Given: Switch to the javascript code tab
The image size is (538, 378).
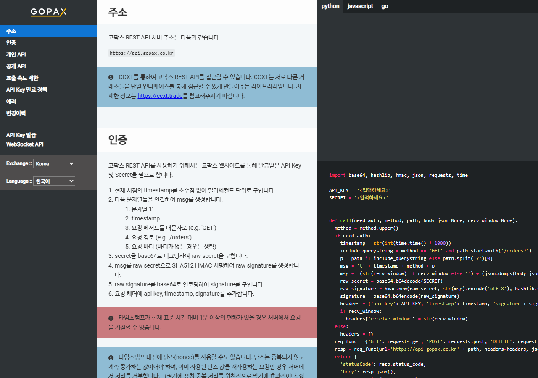Looking at the screenshot, I should point(360,6).
